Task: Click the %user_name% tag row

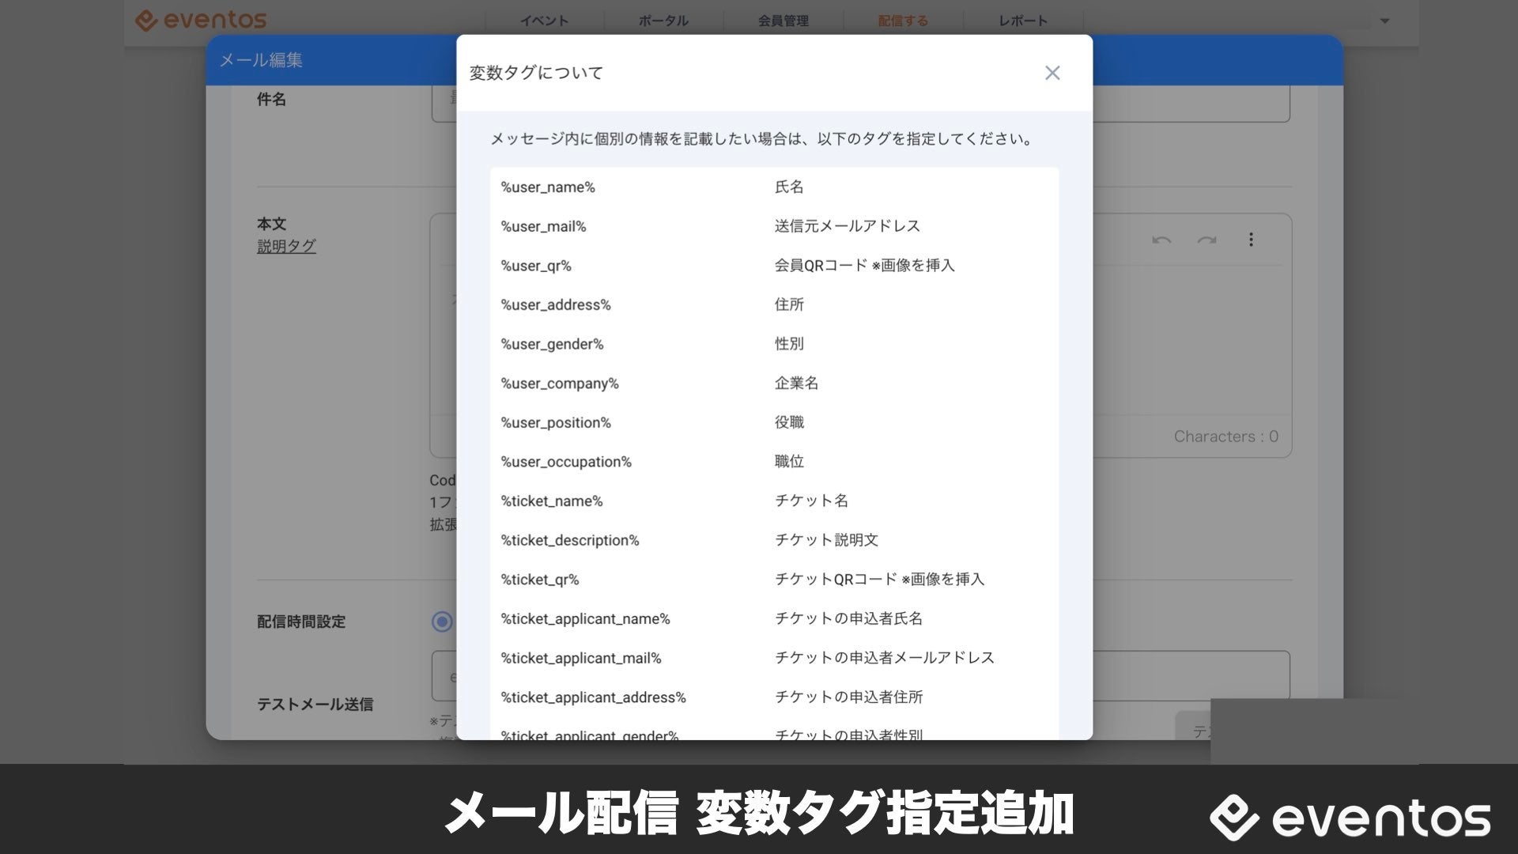Action: (x=548, y=187)
